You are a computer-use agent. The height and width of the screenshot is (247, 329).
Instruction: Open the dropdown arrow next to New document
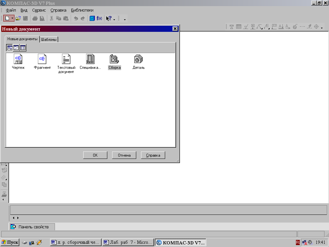tap(13, 18)
